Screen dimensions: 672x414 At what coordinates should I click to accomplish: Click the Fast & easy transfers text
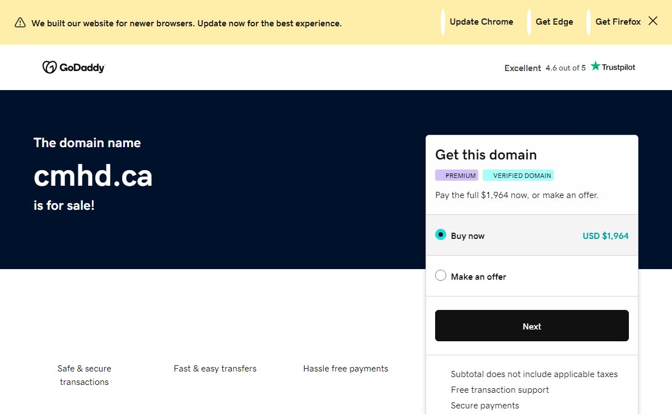(215, 369)
